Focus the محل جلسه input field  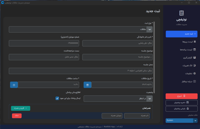(81, 71)
